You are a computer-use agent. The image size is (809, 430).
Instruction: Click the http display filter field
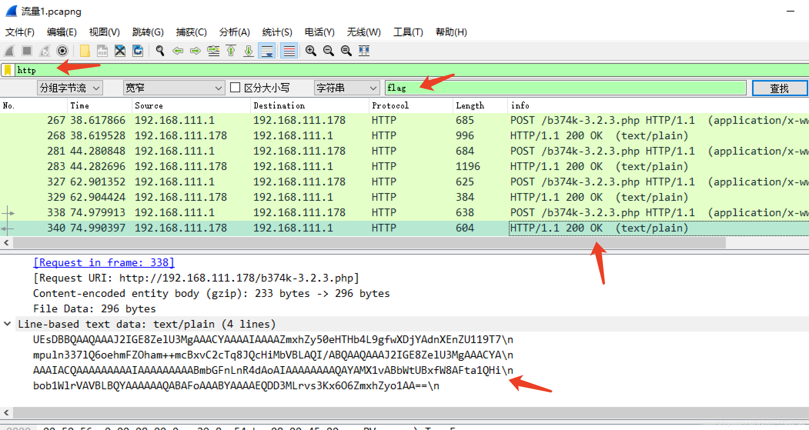[x=412, y=70]
